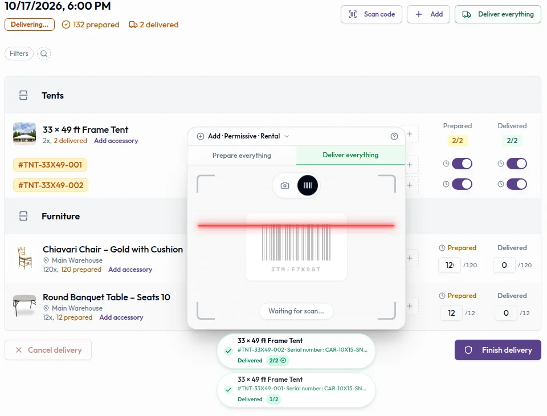Screen dimensions: 547x416
Task: Open the search magnifier icon
Action: click(44, 54)
